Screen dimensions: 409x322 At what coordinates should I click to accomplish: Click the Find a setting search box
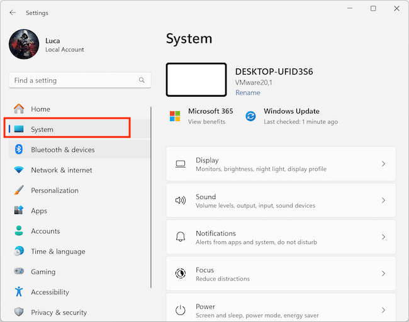[x=80, y=80]
